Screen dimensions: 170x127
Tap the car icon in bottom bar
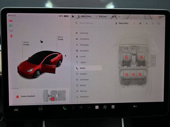16,110
